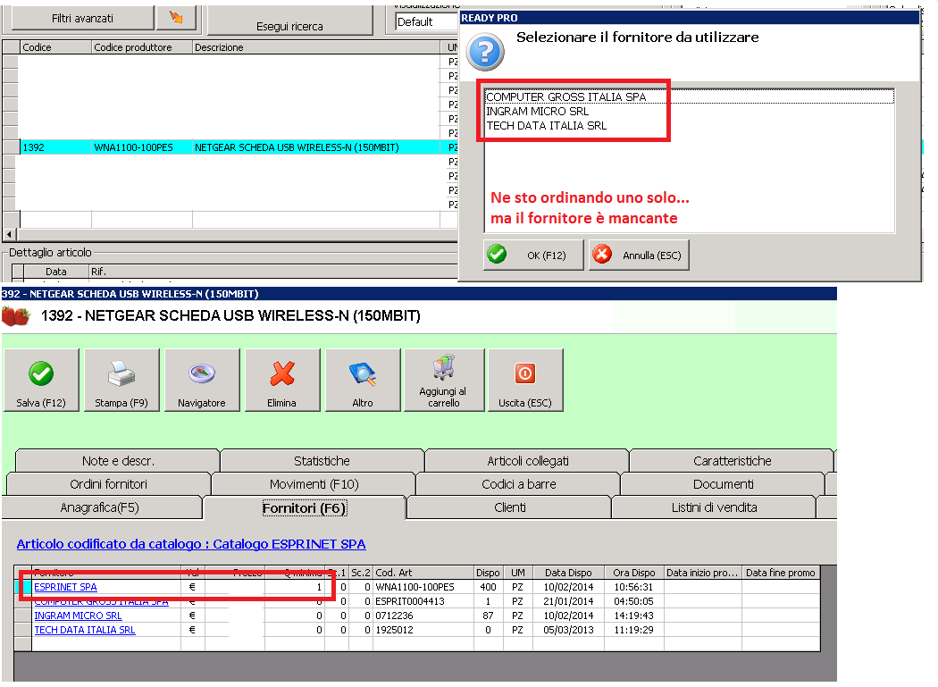The width and height of the screenshot is (938, 687).
Task: Confirm with OK (F12) in supplier dialog
Action: [533, 255]
